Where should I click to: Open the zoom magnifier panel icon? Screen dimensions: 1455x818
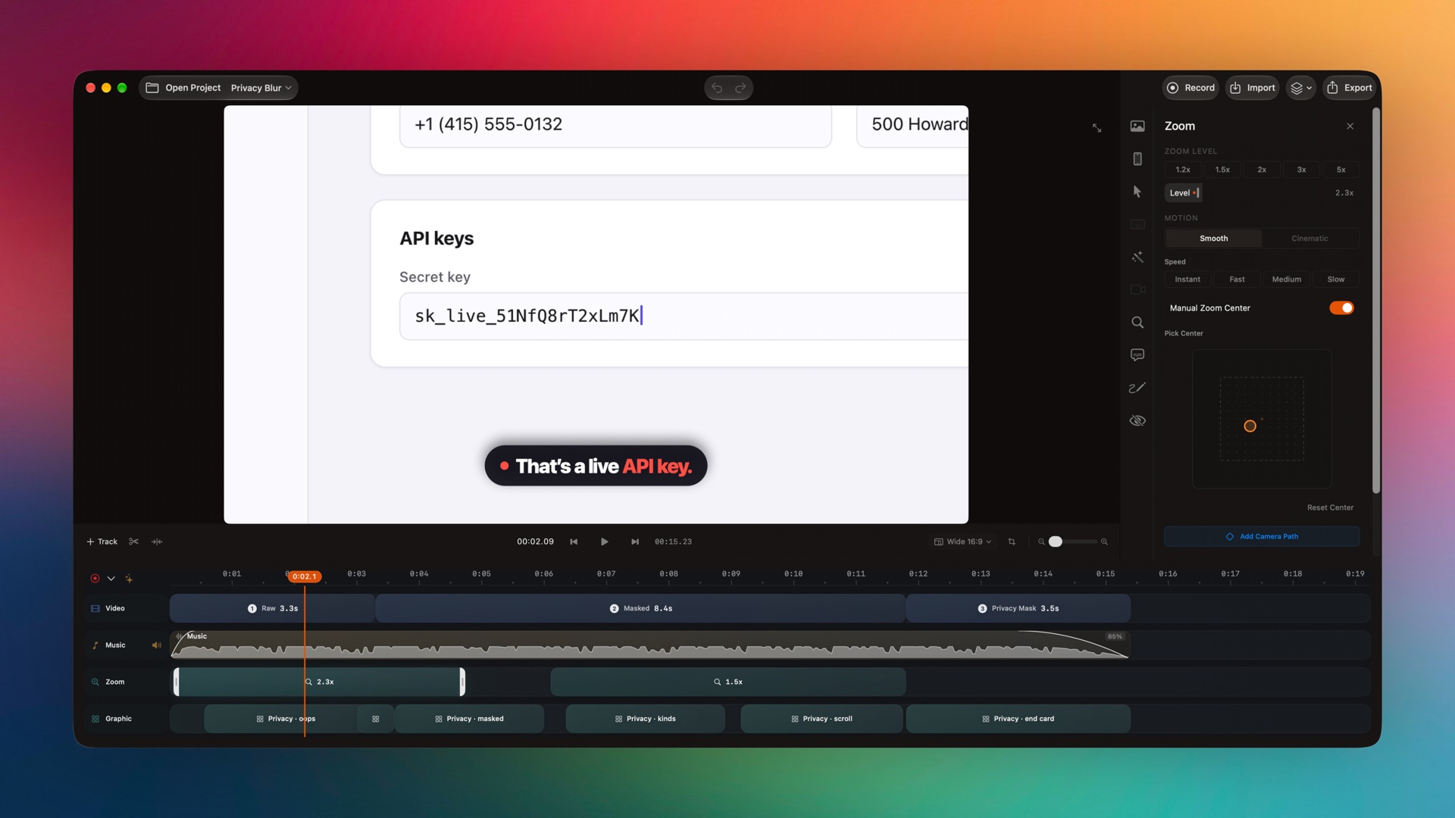pyautogui.click(x=1137, y=323)
